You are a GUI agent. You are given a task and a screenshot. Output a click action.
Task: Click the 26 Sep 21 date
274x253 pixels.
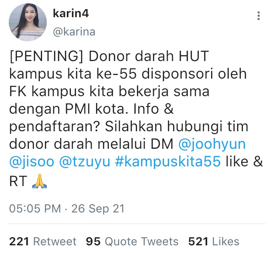98,208
